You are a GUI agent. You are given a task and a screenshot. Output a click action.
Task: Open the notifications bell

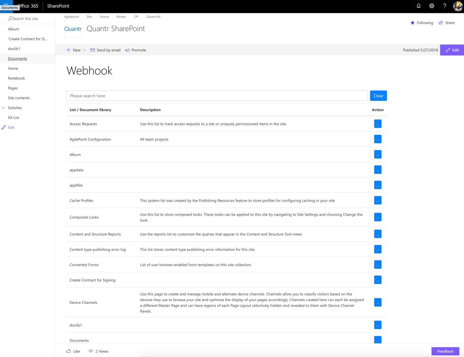pyautogui.click(x=418, y=6)
